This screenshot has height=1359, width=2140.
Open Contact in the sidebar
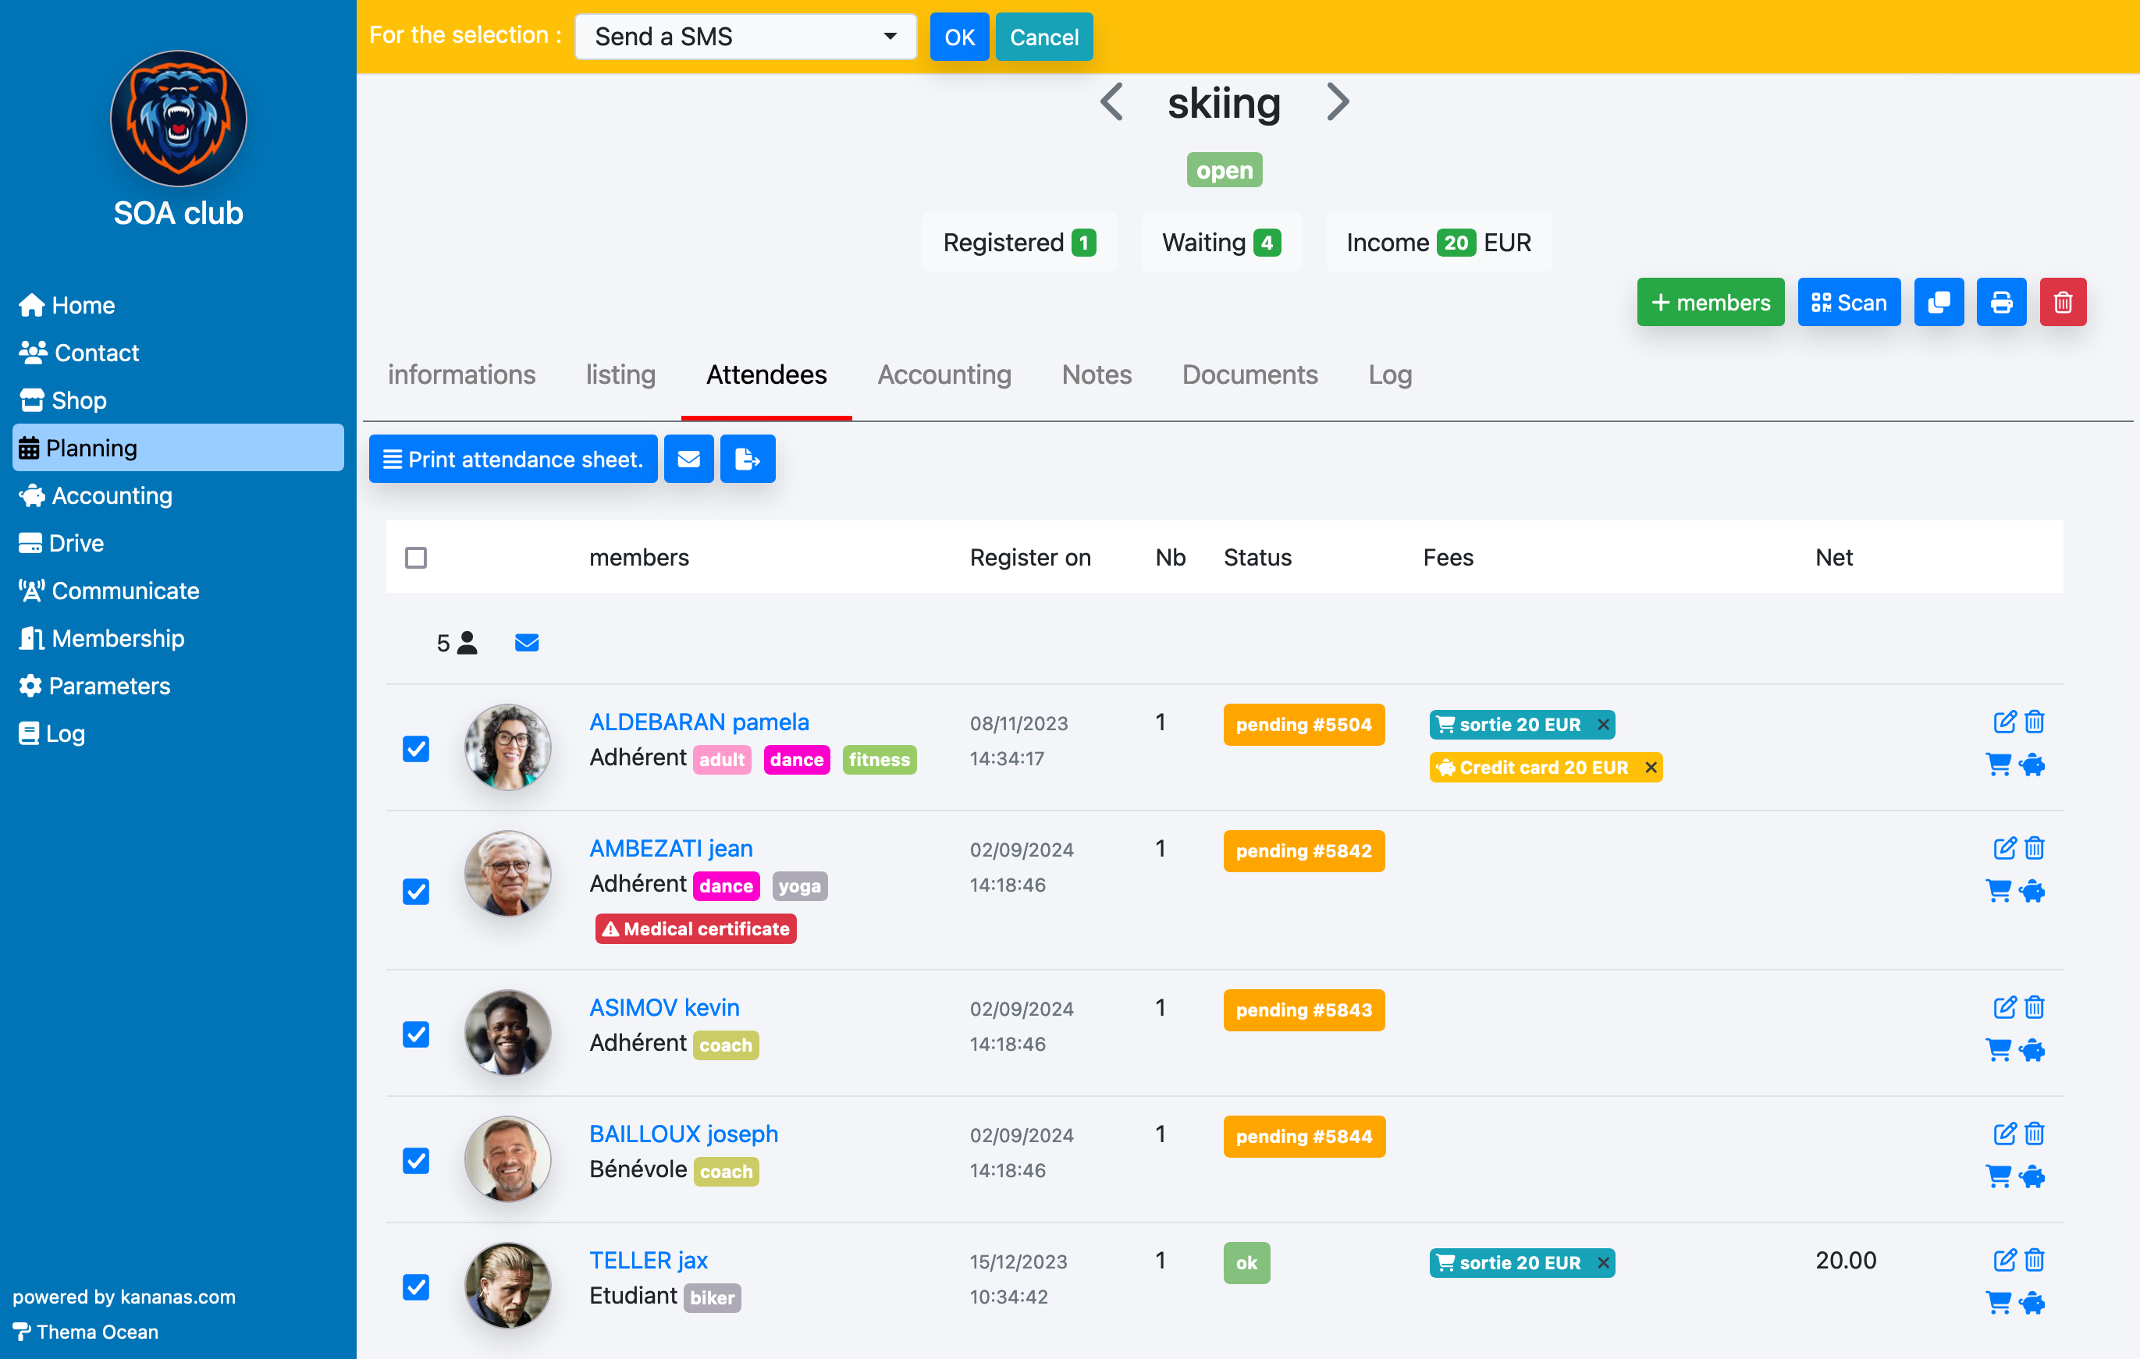[x=79, y=353]
